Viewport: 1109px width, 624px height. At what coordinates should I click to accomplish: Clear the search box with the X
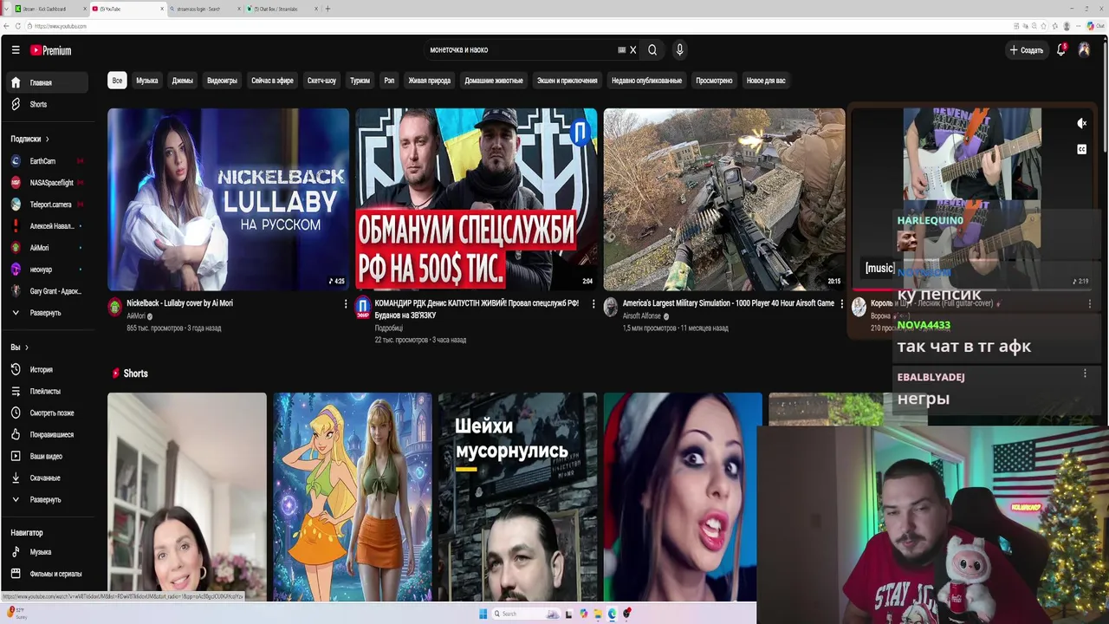click(x=633, y=50)
